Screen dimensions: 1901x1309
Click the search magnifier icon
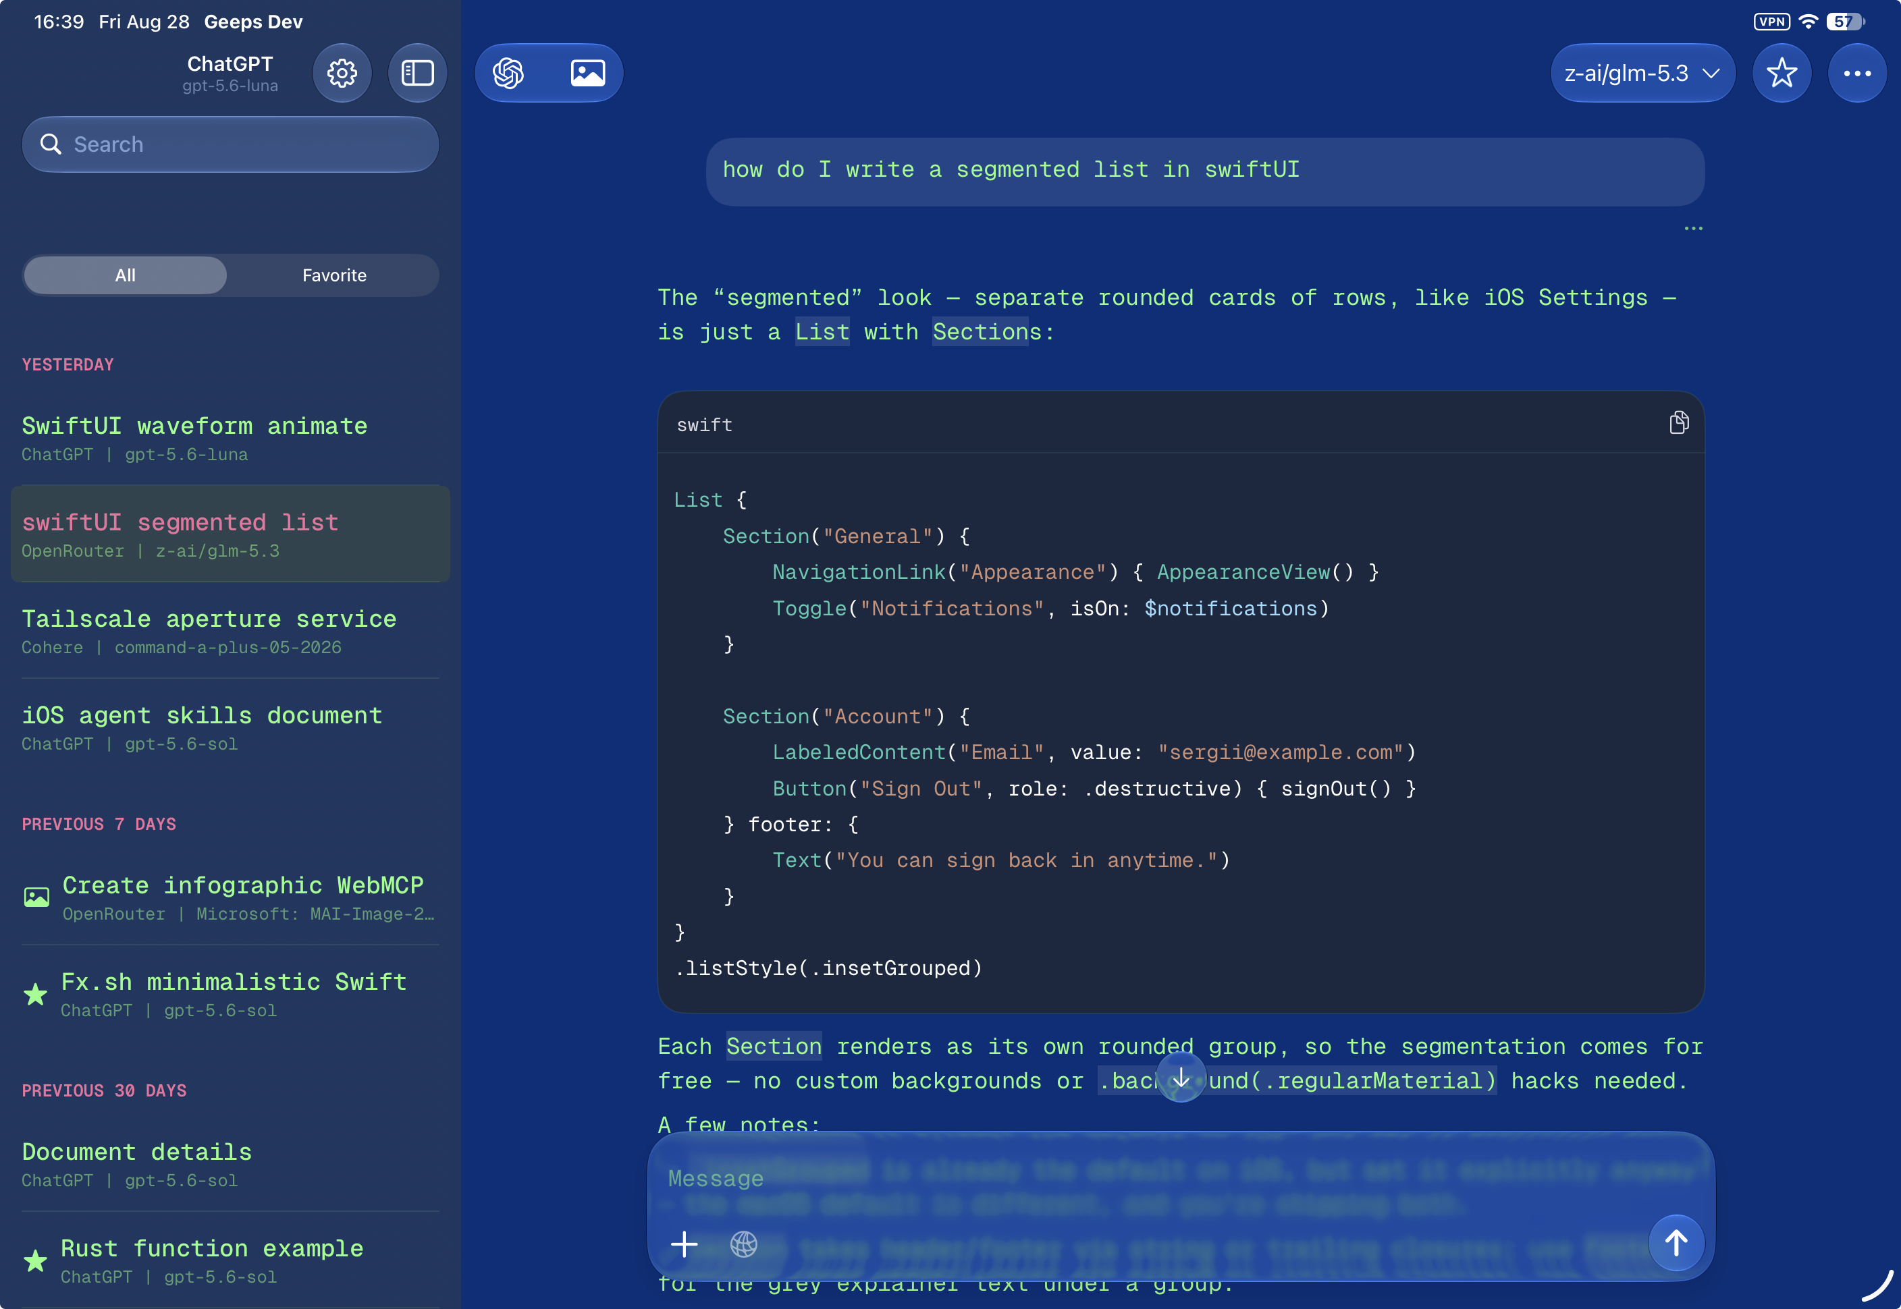click(51, 144)
